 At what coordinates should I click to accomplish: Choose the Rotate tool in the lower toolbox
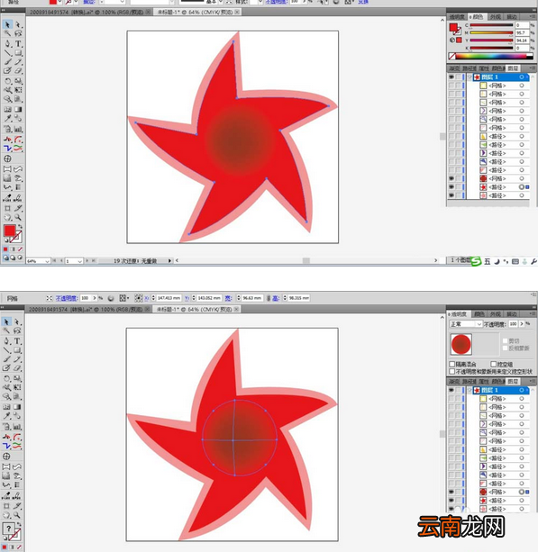(x=6, y=379)
